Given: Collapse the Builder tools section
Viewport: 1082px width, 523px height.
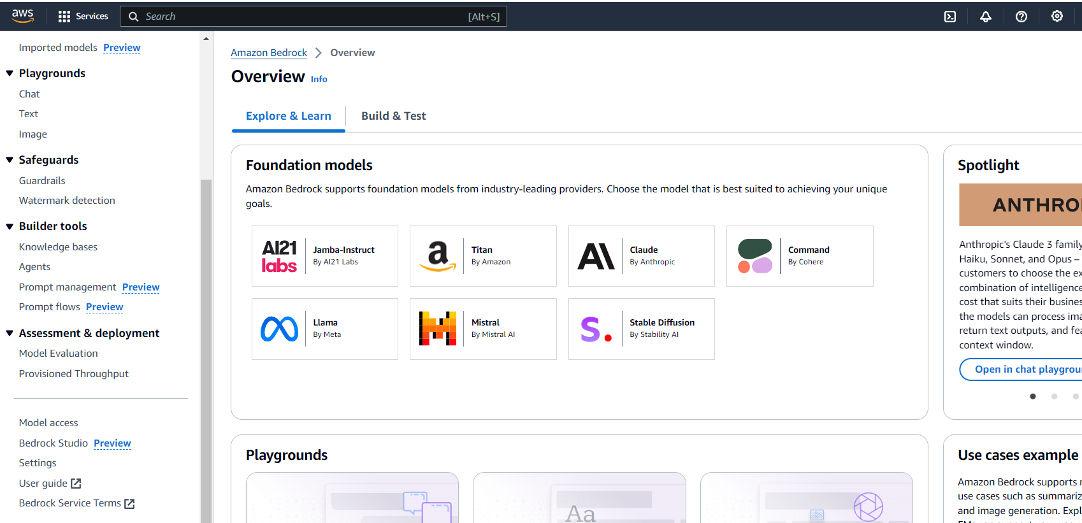Looking at the screenshot, I should [10, 226].
